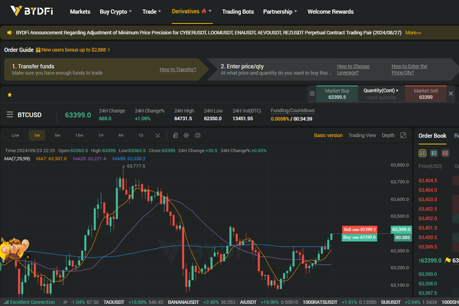The width and height of the screenshot is (459, 306).
Task: Select order book buy-only view icon
Action: 434,153
